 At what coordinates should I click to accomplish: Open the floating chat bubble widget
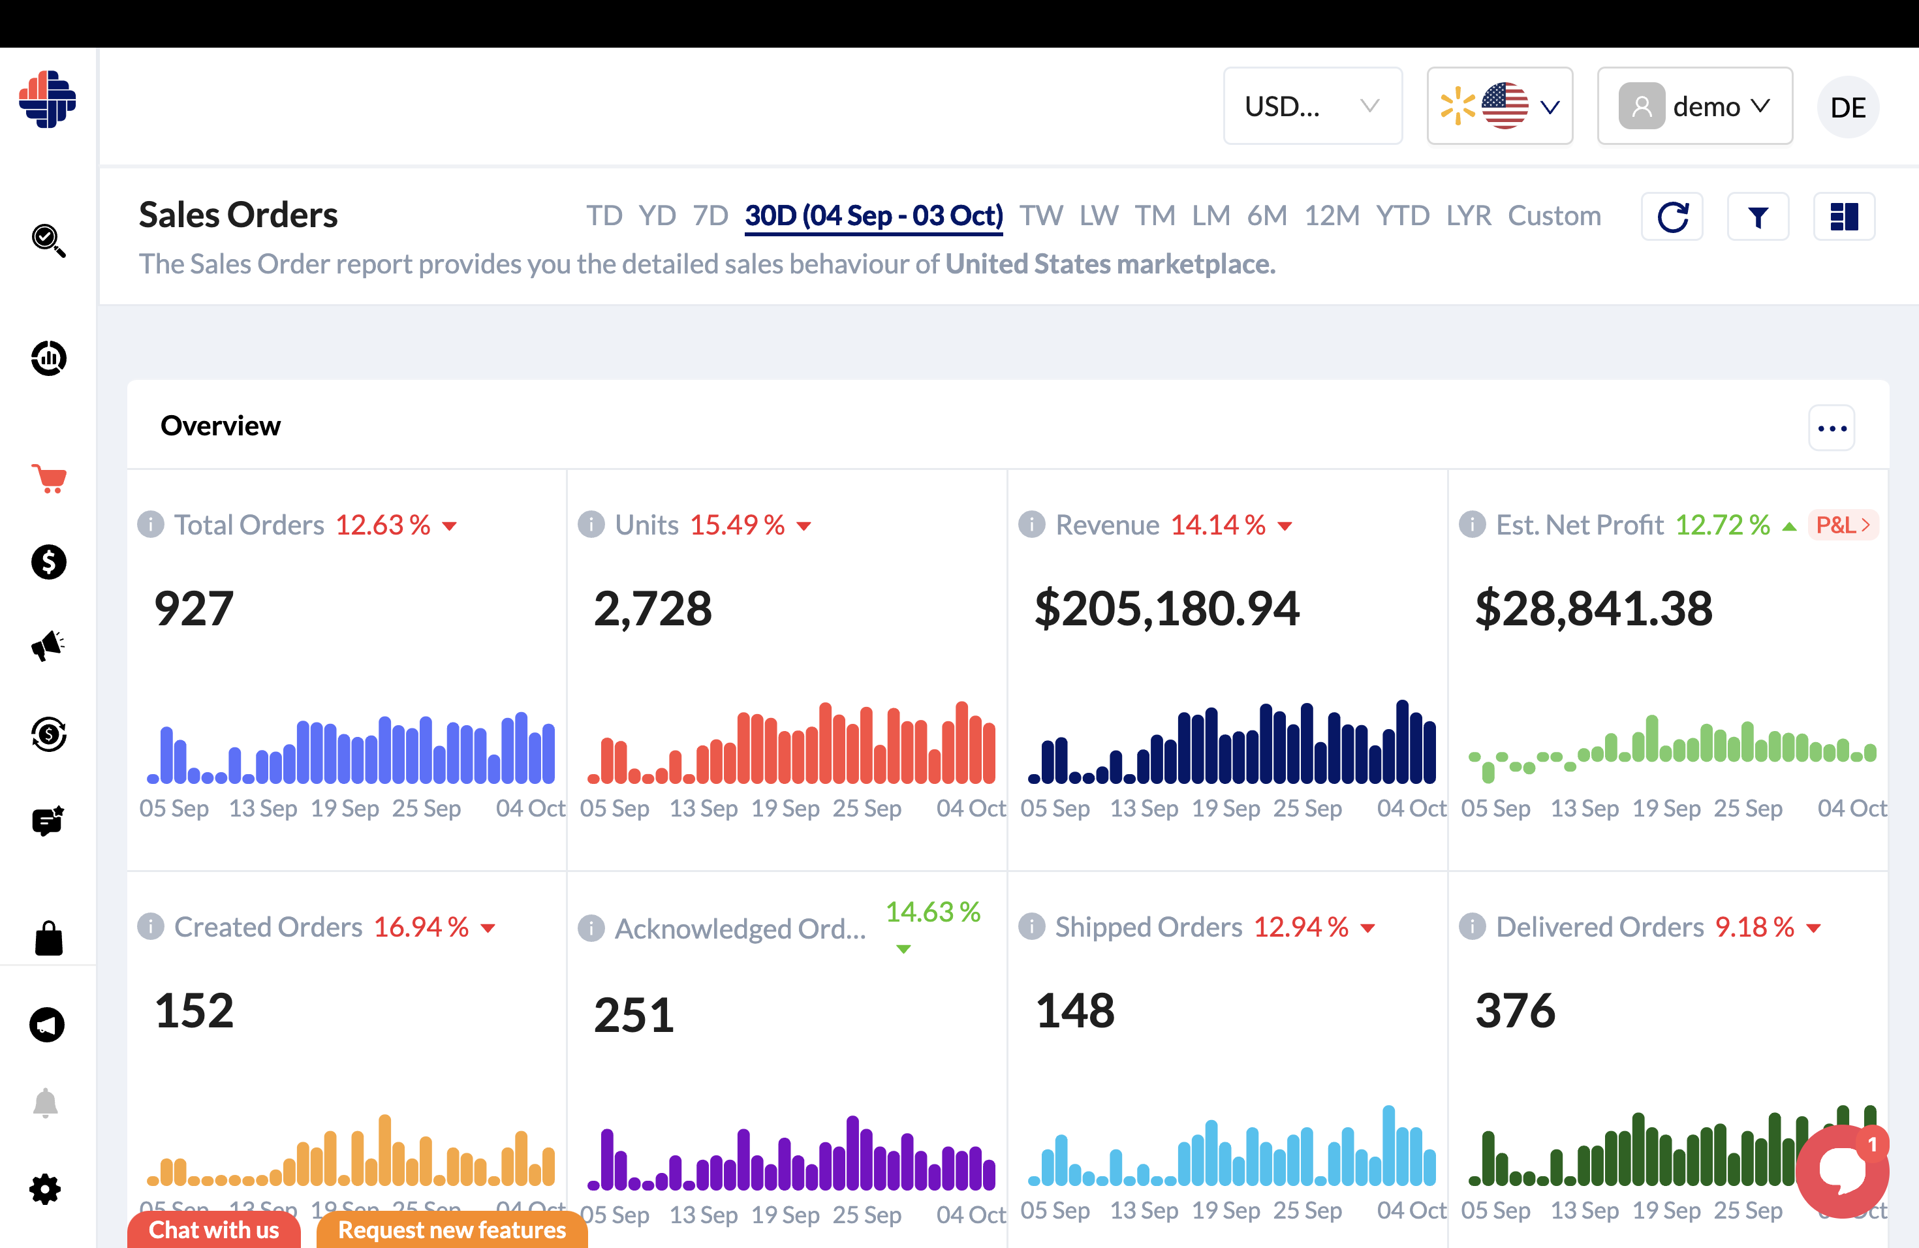click(1843, 1170)
